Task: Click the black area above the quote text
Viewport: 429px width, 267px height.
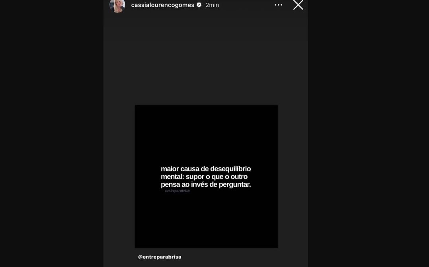Action: 206,134
